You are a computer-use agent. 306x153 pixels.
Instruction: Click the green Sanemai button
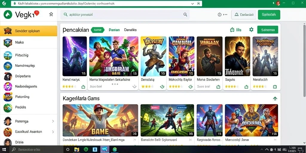[x=268, y=30]
